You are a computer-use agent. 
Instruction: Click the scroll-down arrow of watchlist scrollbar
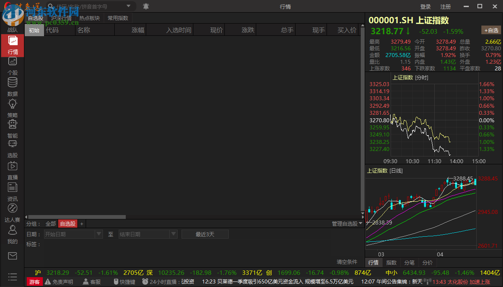[x=362, y=213]
